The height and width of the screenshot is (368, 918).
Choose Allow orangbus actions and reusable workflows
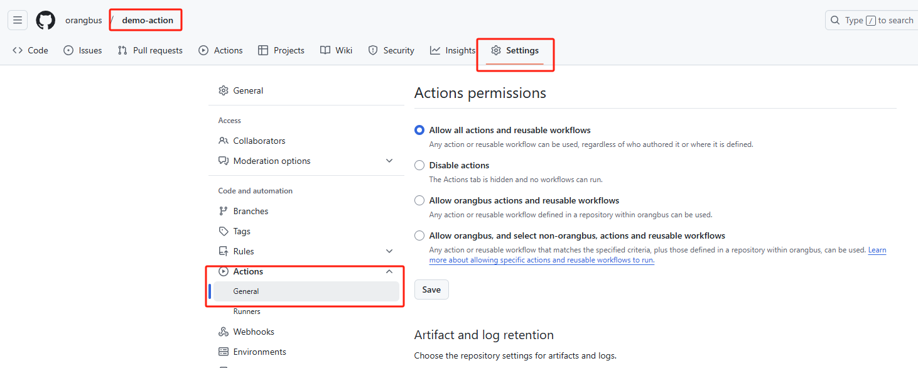[419, 200]
